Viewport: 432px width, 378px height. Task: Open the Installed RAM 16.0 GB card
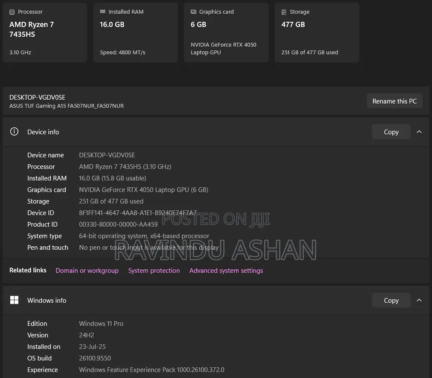click(x=136, y=32)
